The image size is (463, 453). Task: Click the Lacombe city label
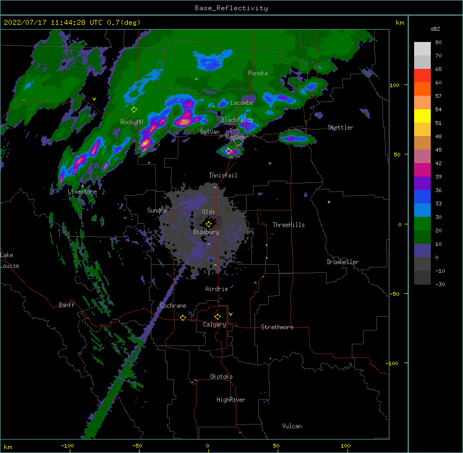(242, 103)
